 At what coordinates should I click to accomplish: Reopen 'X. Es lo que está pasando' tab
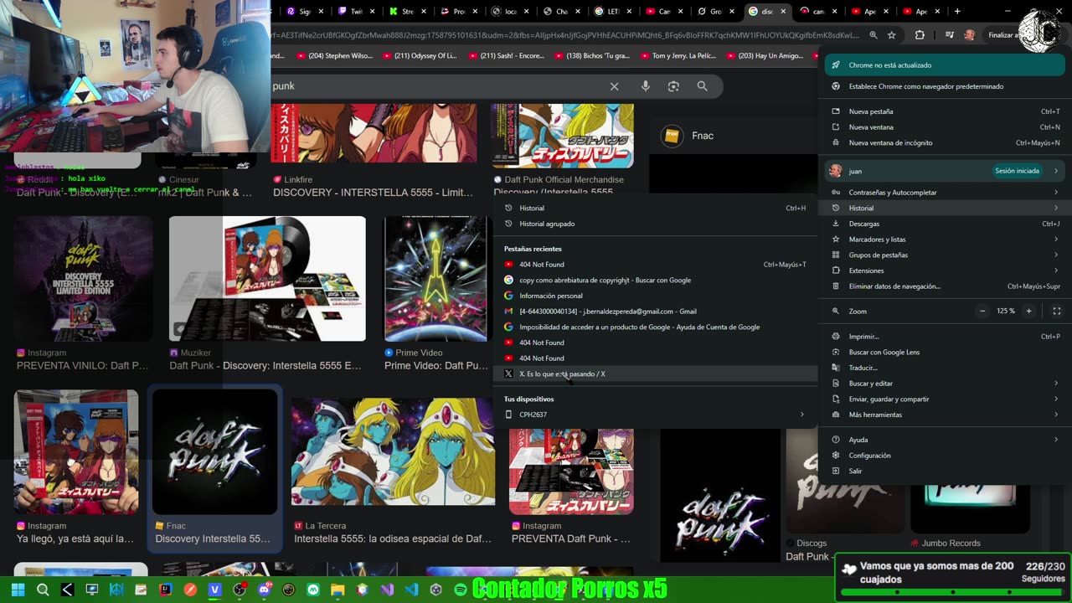[656, 374]
